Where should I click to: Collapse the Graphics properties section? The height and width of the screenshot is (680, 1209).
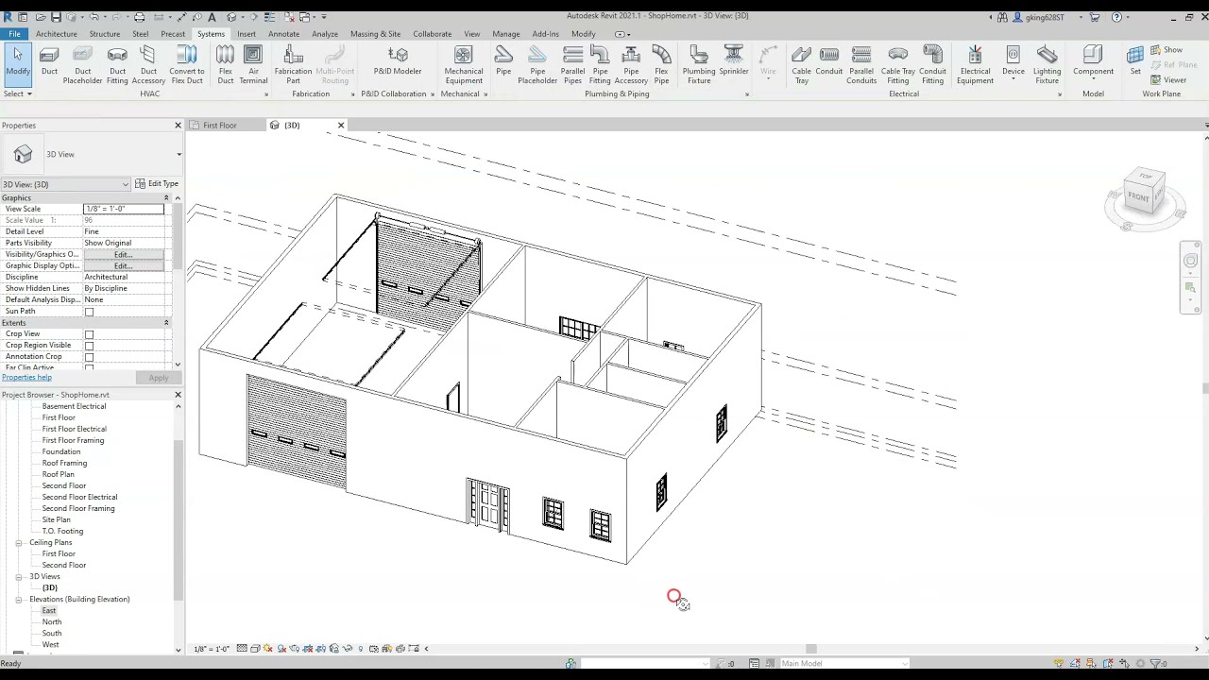pyautogui.click(x=166, y=198)
